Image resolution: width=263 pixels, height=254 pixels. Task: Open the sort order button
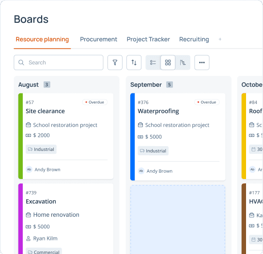pyautogui.click(x=134, y=62)
